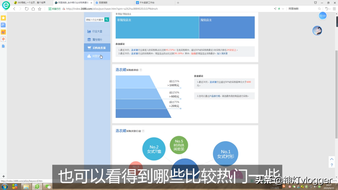Click the 02:10 timer bubble
The height and width of the screenshot is (190, 338).
(323, 16)
